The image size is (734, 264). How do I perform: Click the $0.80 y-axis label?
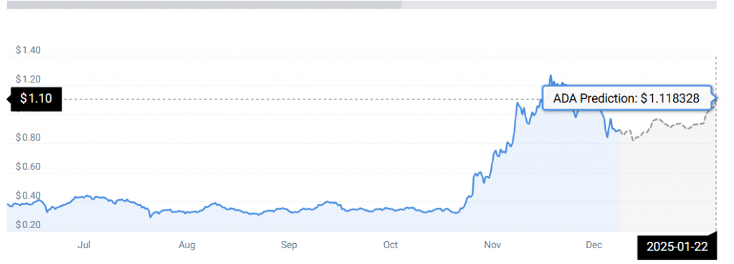[28, 138]
